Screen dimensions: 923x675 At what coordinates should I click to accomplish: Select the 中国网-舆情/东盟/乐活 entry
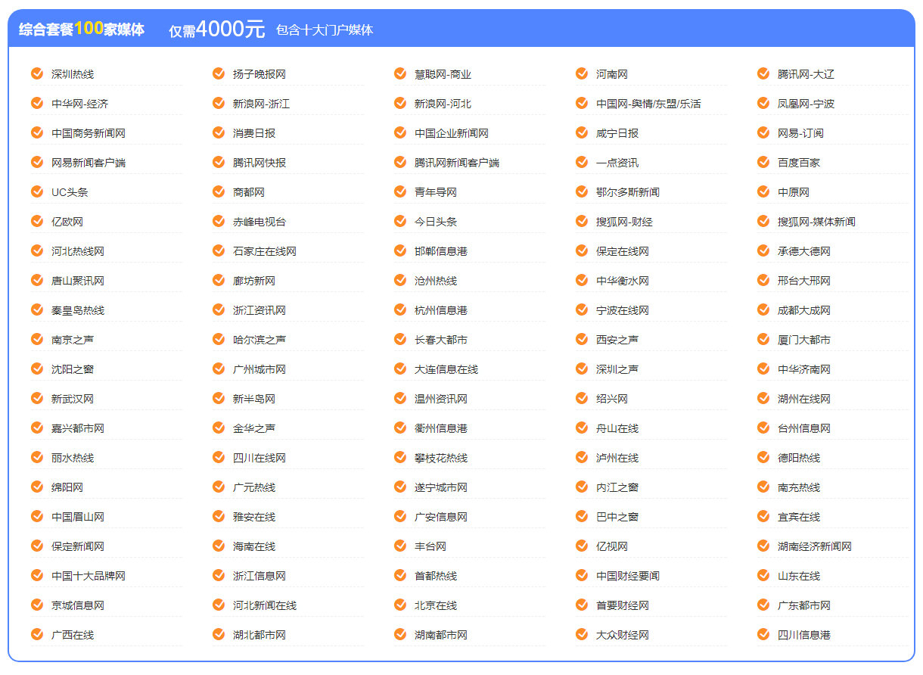point(648,104)
